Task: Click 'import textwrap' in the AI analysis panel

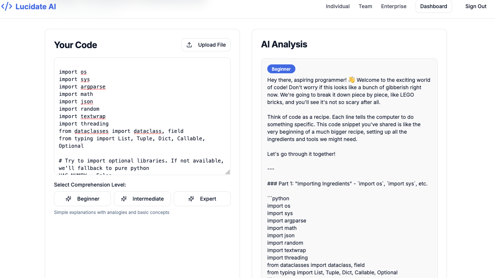Action: (x=287, y=250)
